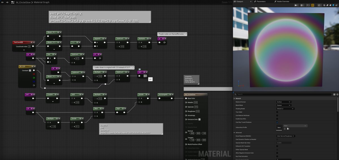Open Subsurface Profile None asset dropdown

295,126
